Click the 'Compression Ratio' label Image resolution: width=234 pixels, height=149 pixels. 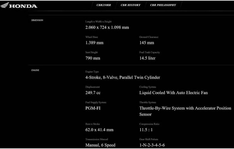(x=149, y=124)
